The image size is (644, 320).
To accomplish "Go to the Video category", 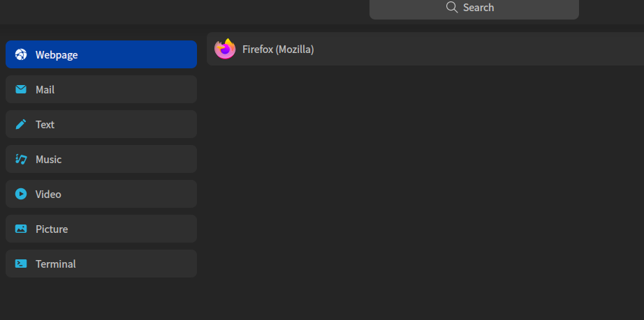I will pyautogui.click(x=101, y=194).
